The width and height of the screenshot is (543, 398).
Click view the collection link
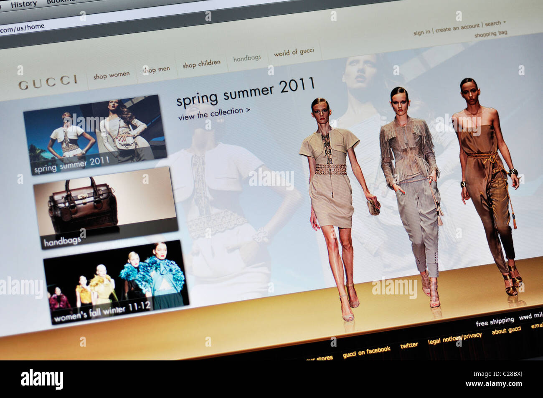pyautogui.click(x=214, y=114)
